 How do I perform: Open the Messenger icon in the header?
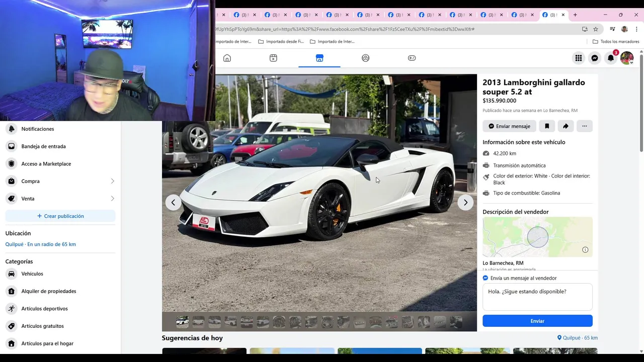coord(595,58)
